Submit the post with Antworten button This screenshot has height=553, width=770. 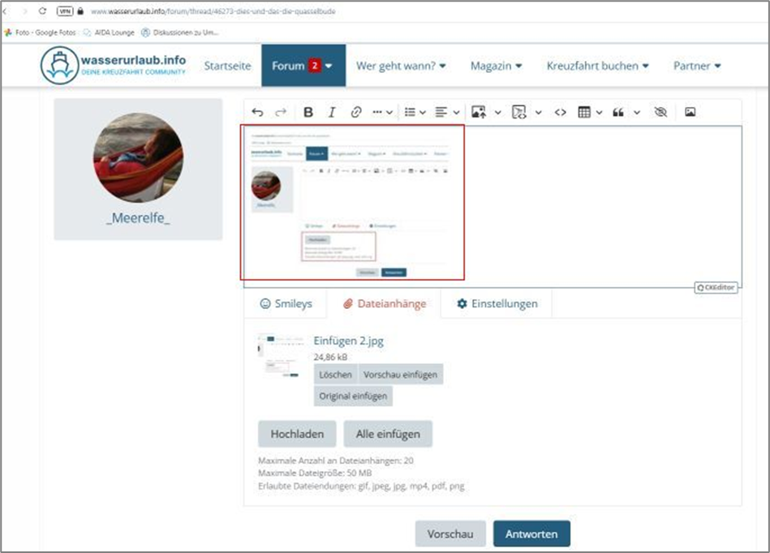pos(531,534)
